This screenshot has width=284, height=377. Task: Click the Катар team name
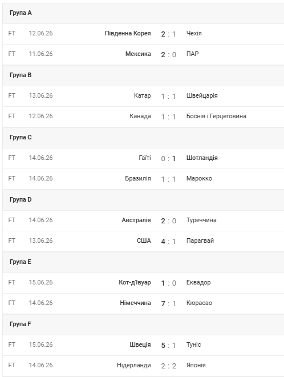tap(143, 96)
